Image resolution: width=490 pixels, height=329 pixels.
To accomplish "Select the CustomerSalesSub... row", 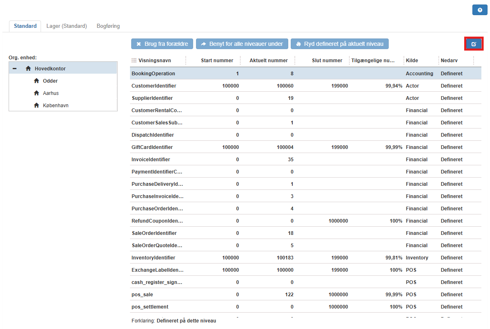I will 305,122.
